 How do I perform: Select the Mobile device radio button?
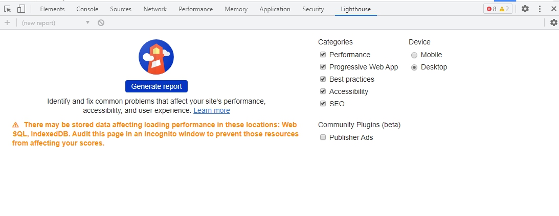(x=414, y=55)
